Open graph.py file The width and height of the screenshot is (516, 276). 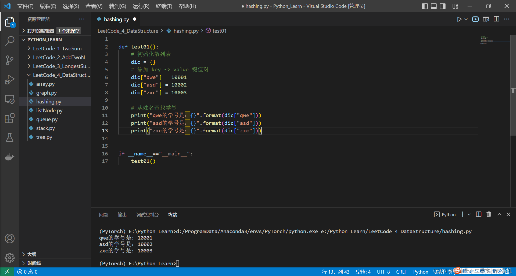click(x=55, y=93)
